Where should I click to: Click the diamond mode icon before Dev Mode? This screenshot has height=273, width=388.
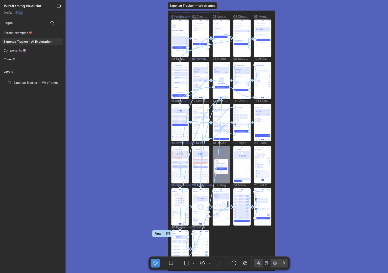tap(275, 263)
